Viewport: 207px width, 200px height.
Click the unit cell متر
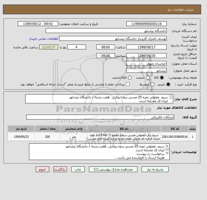coord(74,137)
